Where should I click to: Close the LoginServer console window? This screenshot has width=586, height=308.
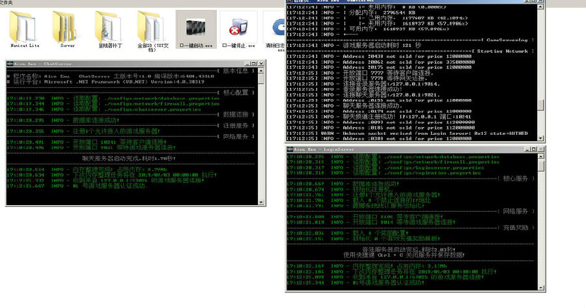[541, 149]
